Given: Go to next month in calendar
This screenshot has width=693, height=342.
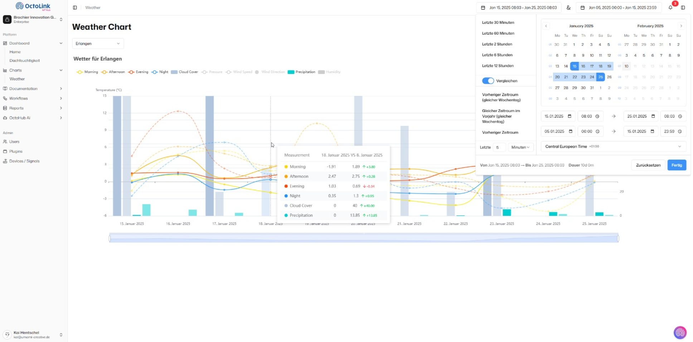Looking at the screenshot, I should (x=681, y=26).
